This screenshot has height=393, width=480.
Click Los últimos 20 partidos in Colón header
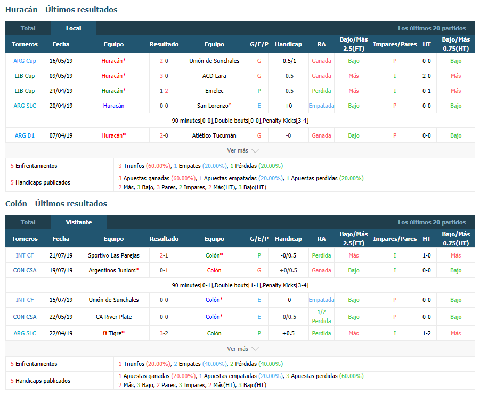432,222
